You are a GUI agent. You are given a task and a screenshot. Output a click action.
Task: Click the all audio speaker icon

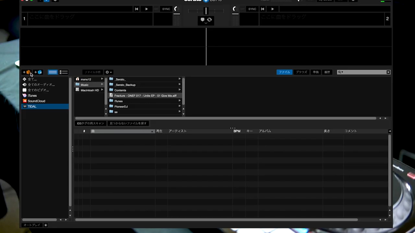point(25,85)
